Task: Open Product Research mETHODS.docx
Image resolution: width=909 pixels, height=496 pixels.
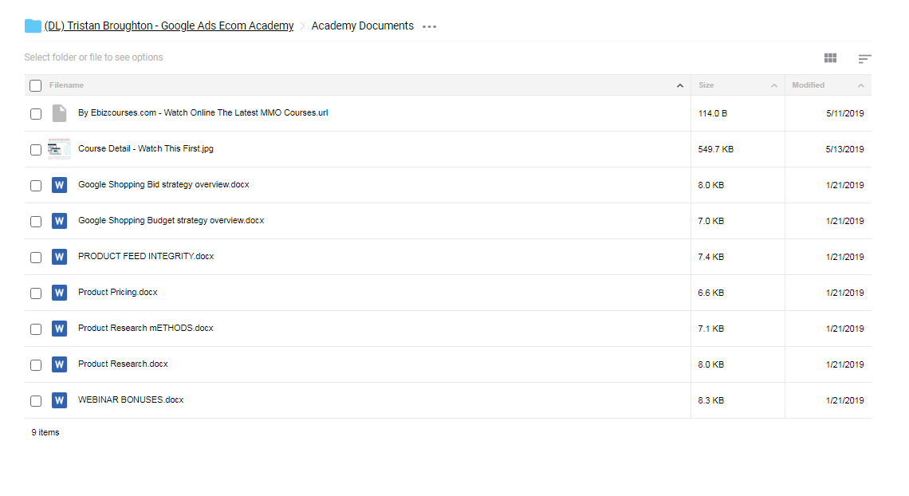Action: pos(145,329)
